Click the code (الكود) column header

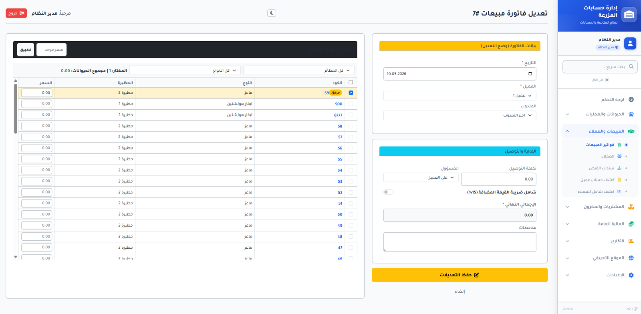coord(337,83)
